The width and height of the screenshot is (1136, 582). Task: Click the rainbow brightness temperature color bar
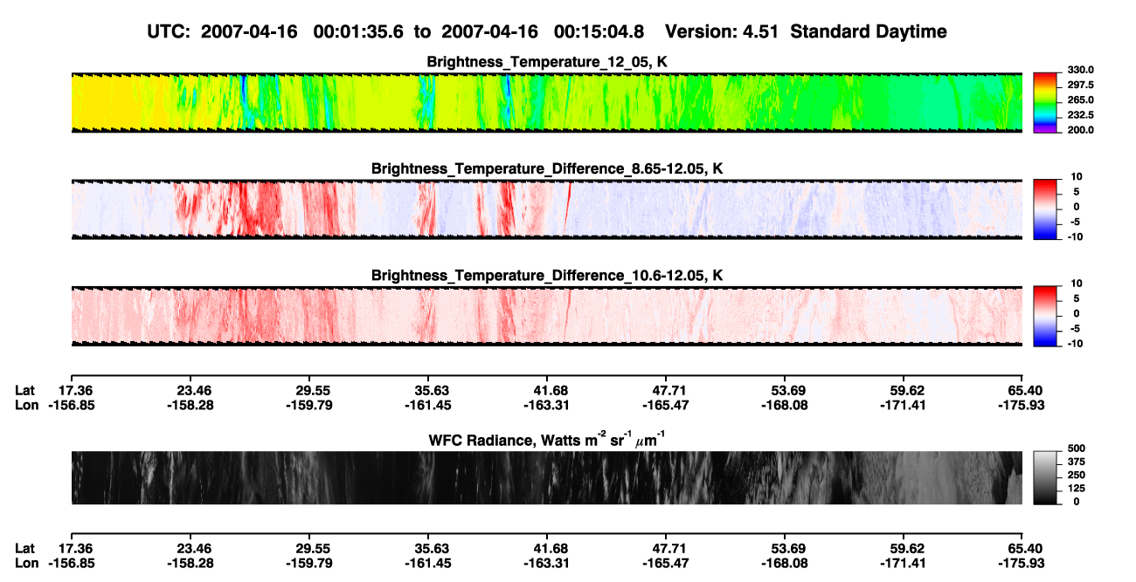(x=1044, y=102)
